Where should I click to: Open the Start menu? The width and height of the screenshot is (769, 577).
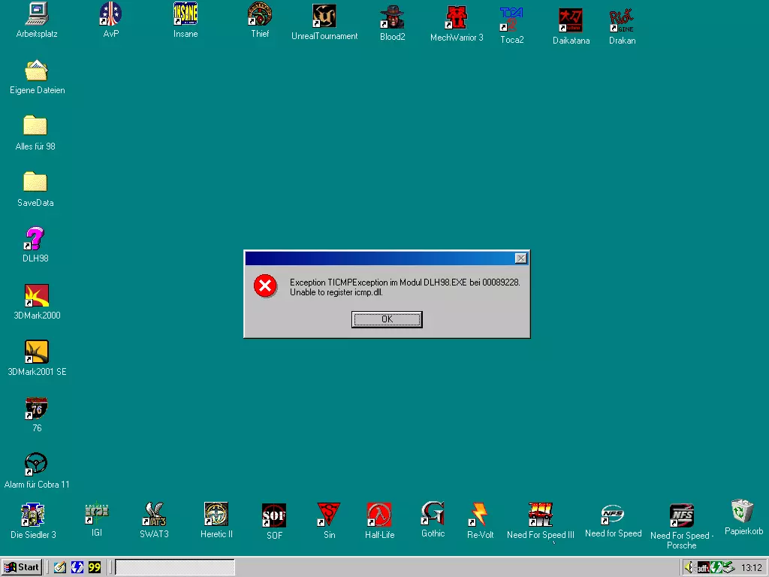coord(22,567)
